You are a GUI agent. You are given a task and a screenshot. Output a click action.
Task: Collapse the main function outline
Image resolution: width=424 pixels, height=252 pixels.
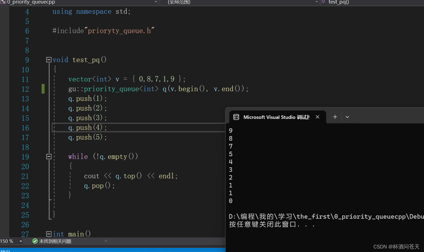click(49, 234)
